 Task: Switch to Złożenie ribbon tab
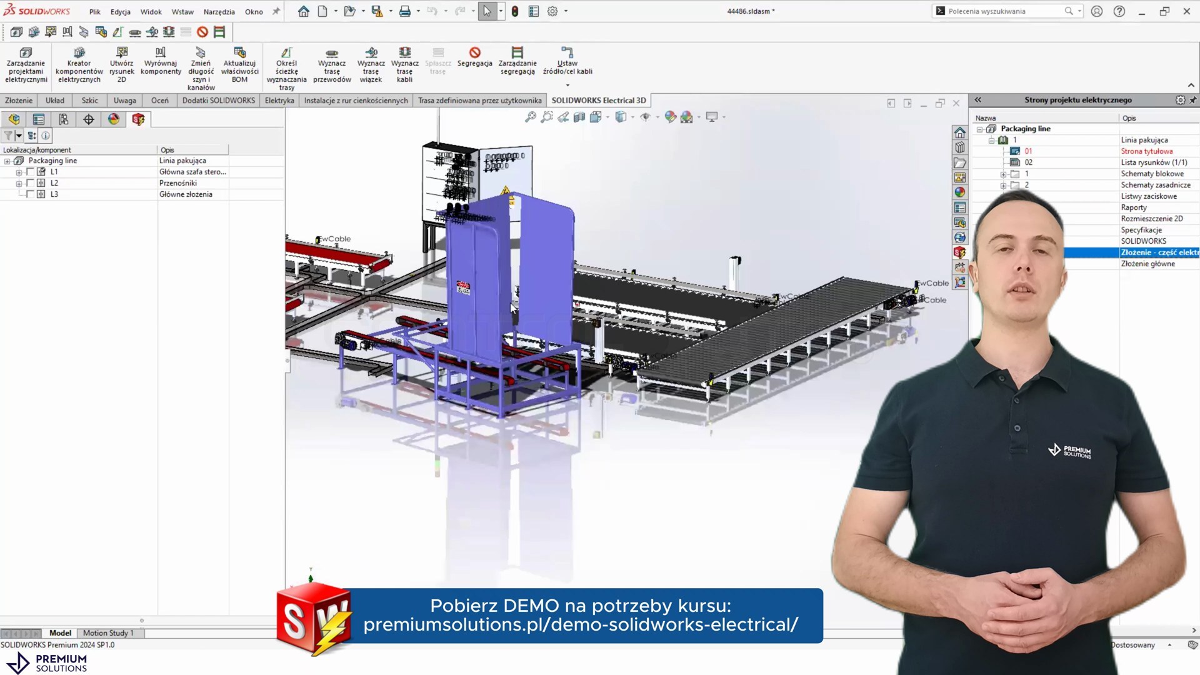[19, 101]
